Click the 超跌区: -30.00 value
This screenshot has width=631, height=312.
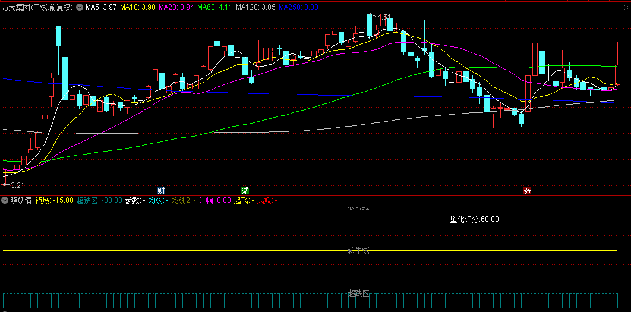(99, 200)
